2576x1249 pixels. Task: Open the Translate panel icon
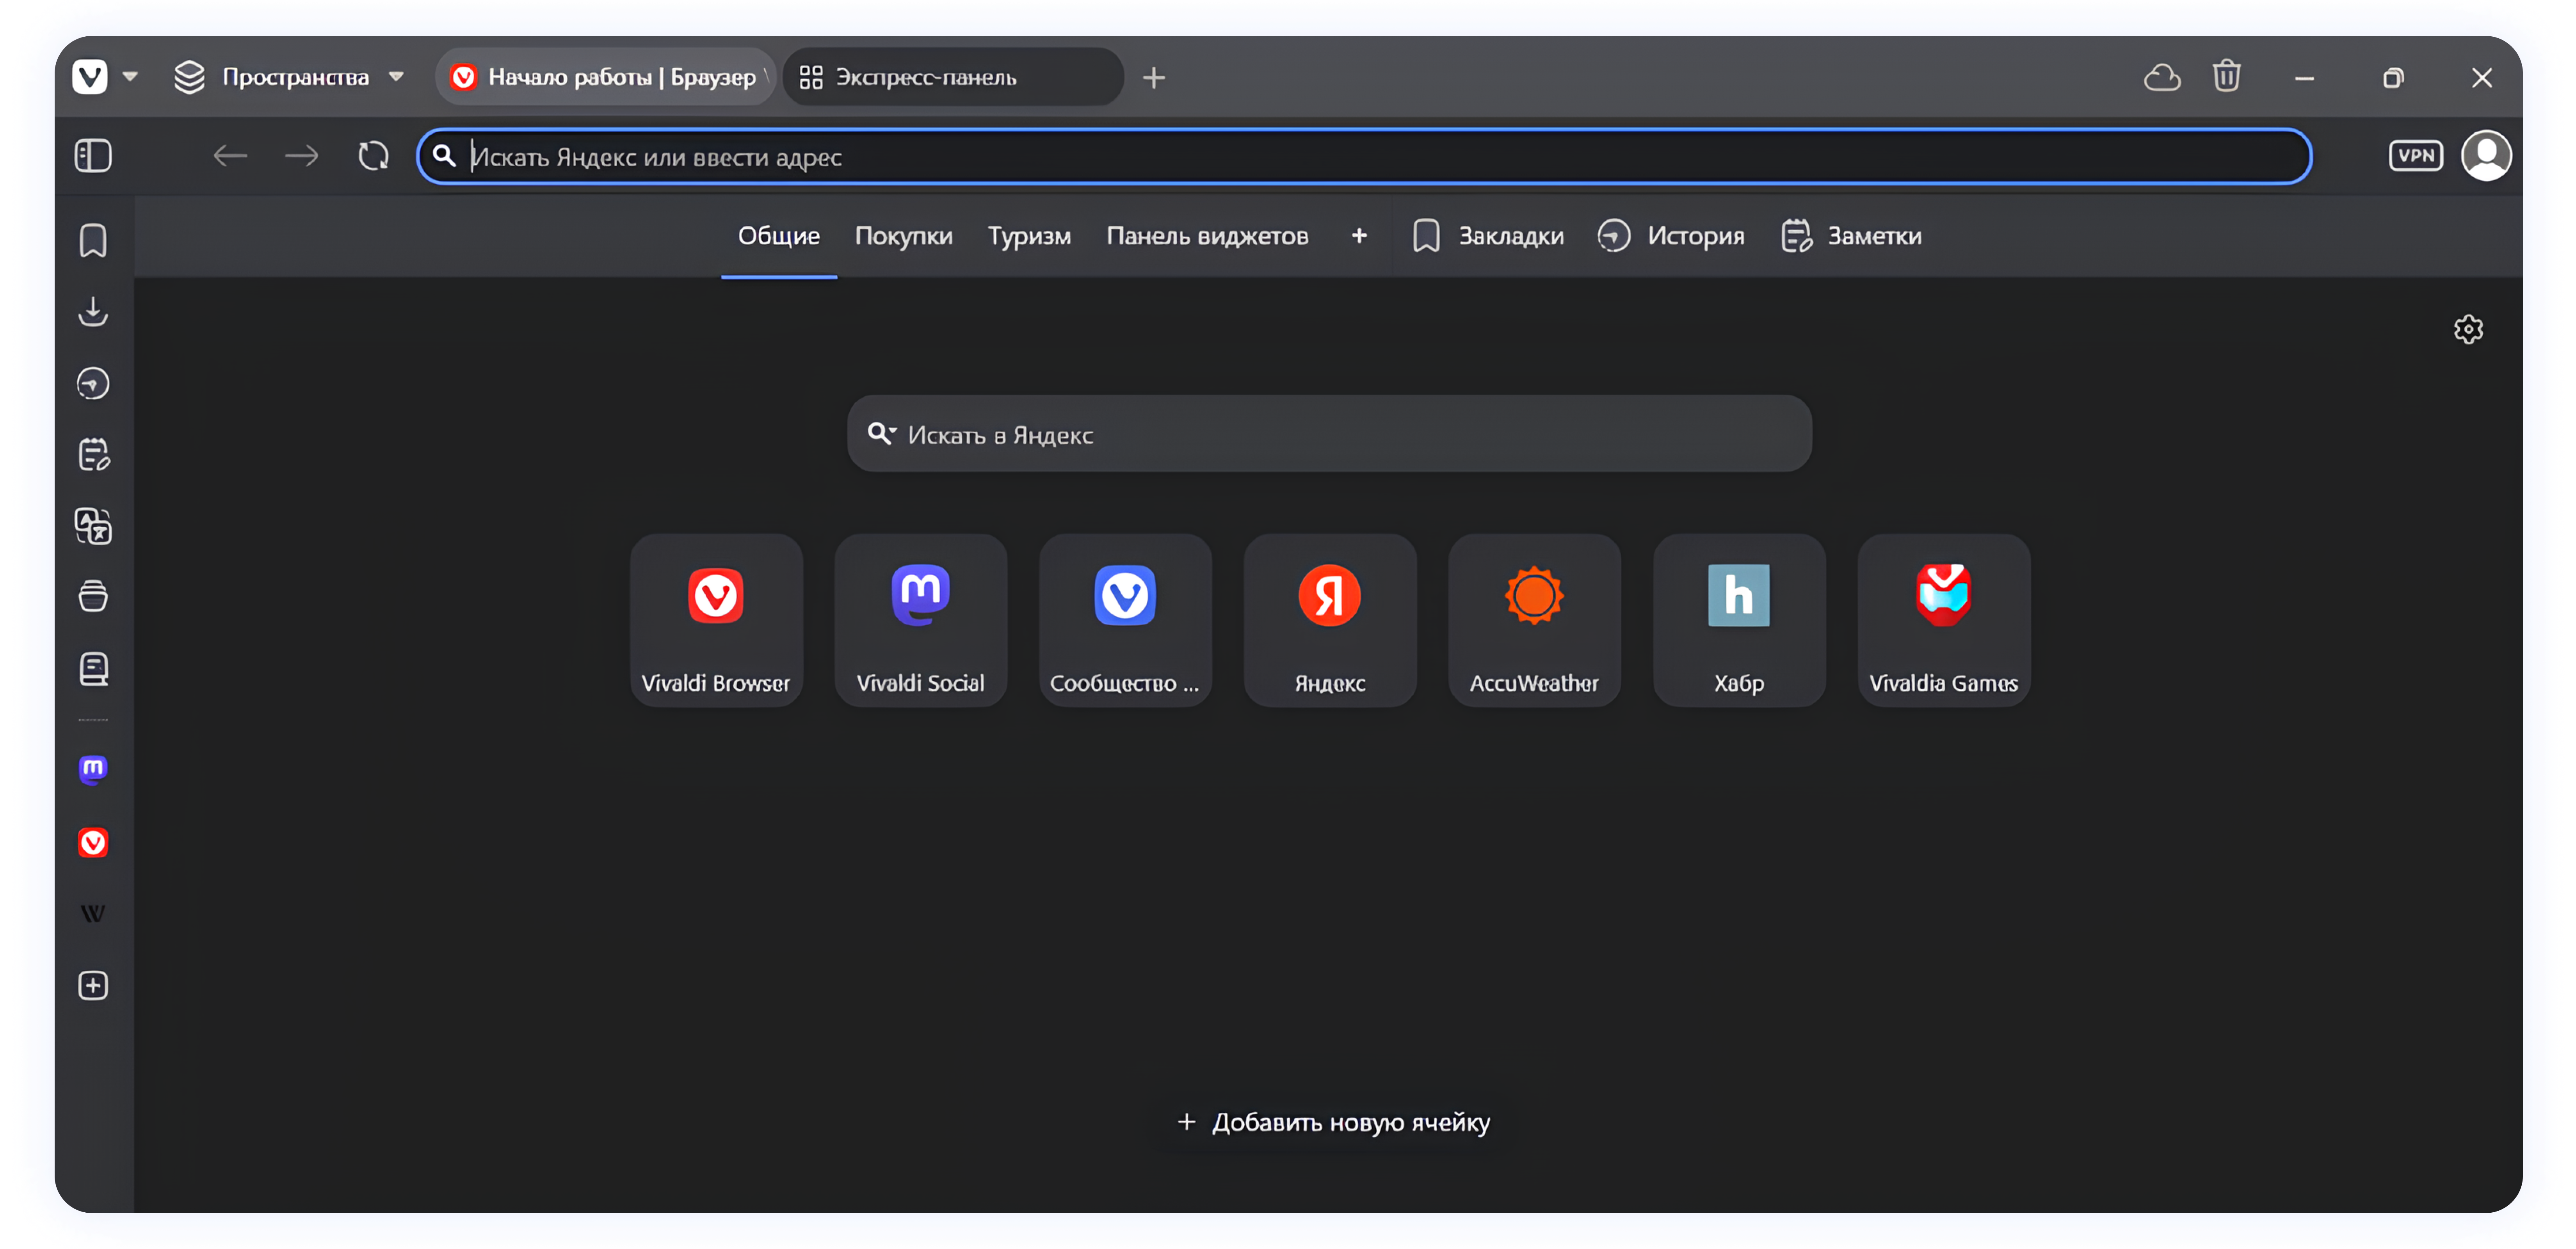(93, 526)
